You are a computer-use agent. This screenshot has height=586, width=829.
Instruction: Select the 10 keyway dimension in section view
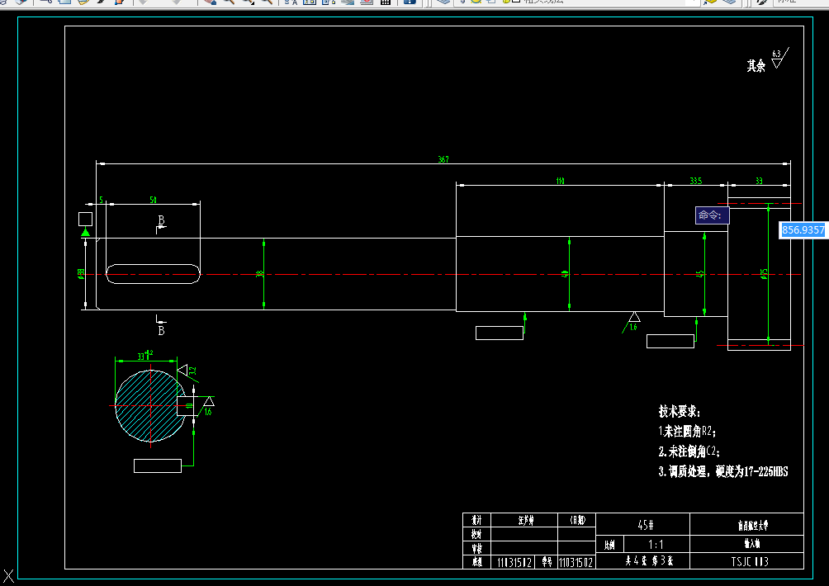tap(189, 406)
